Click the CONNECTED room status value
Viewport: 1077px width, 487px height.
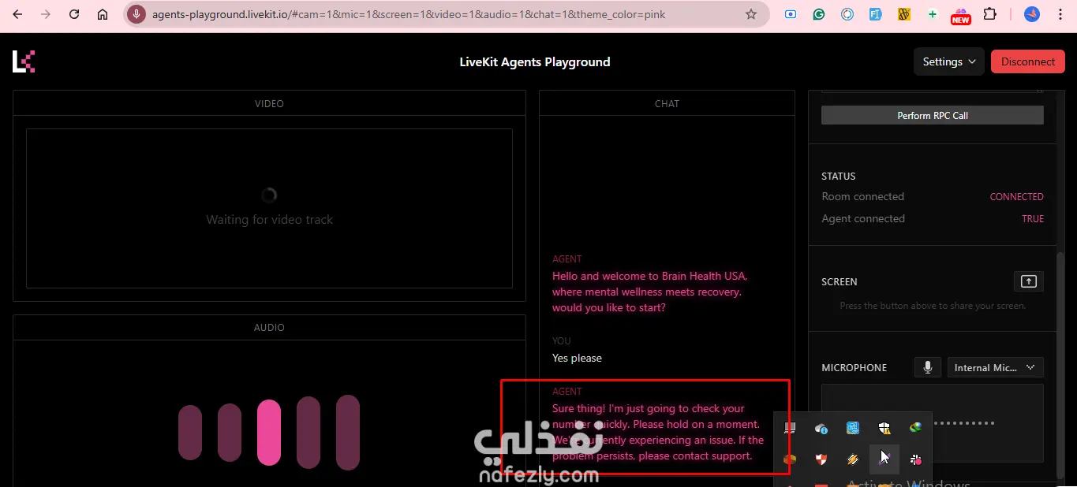click(1016, 197)
